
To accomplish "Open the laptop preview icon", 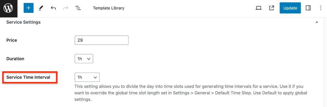I will (259, 8).
